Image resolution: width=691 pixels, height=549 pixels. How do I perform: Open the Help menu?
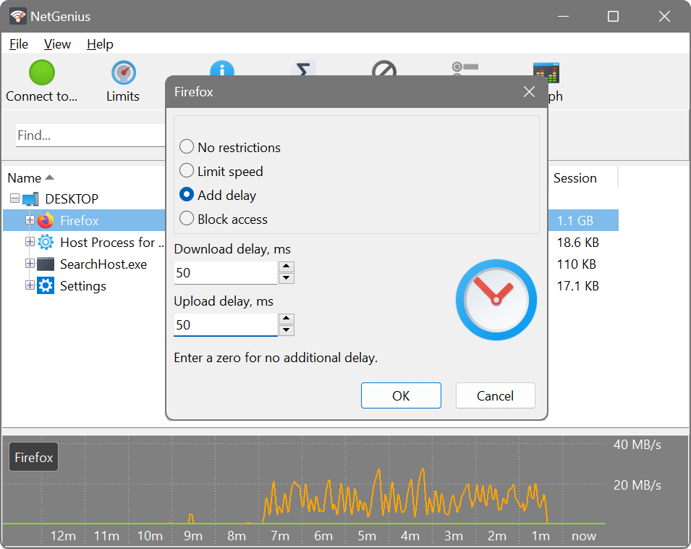[100, 44]
